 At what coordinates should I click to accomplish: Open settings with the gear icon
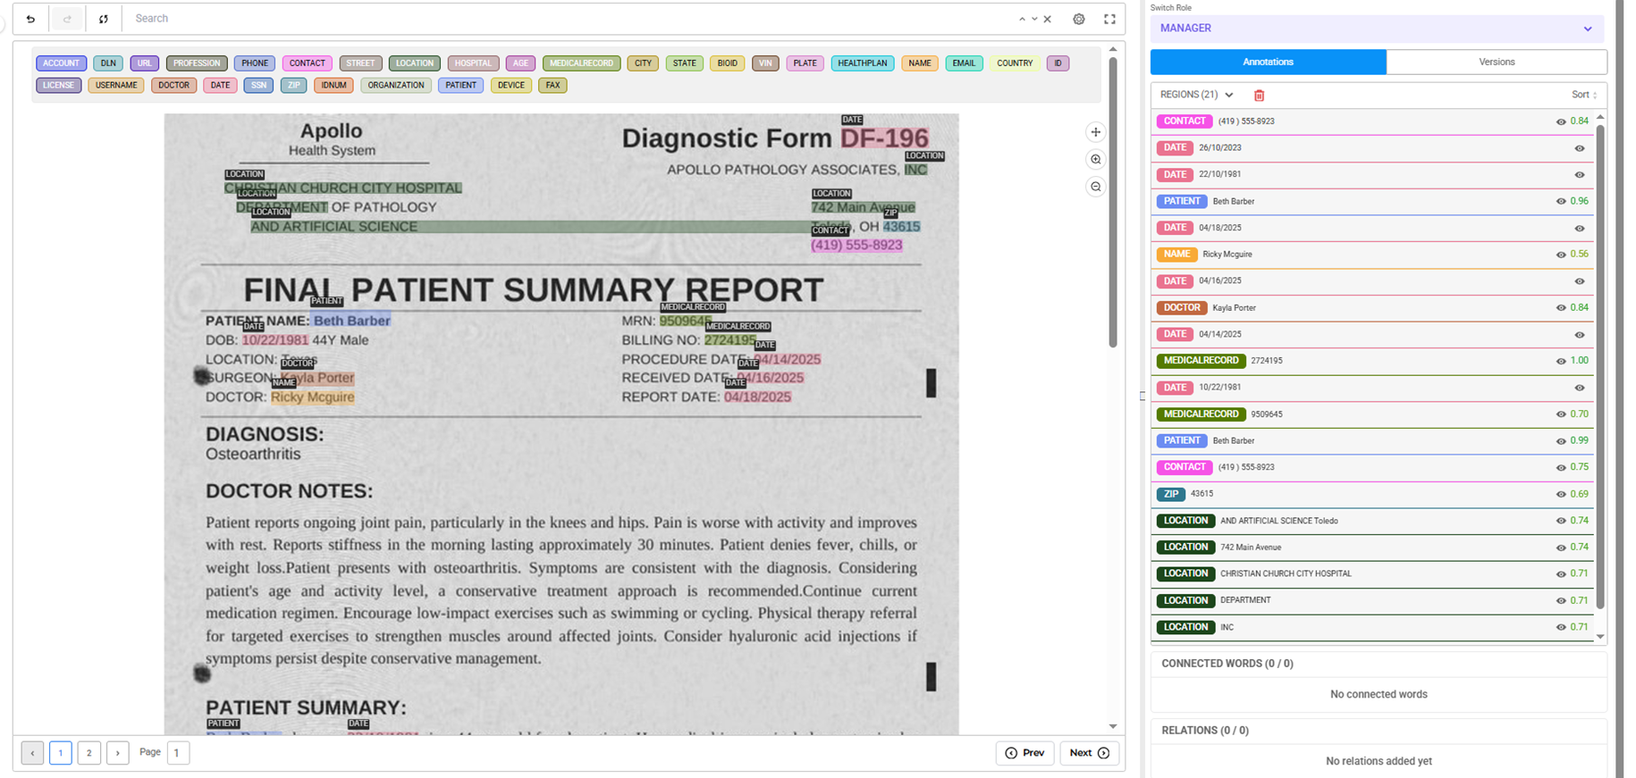[1079, 19]
